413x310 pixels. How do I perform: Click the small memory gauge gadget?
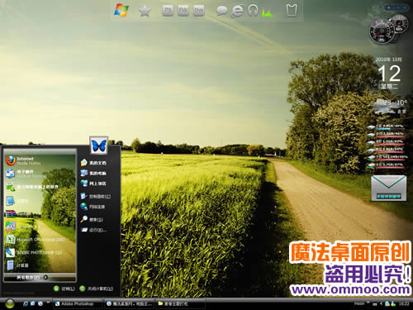(x=399, y=24)
